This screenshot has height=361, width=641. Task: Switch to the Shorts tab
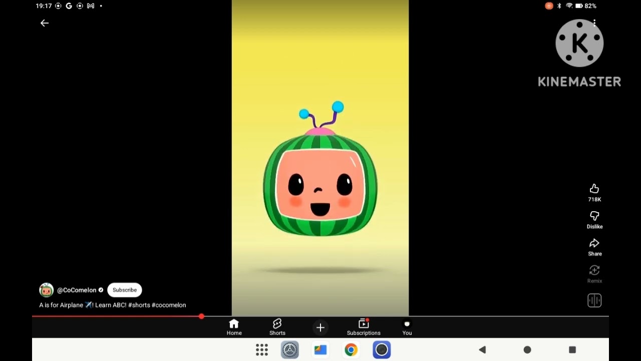pos(277,327)
